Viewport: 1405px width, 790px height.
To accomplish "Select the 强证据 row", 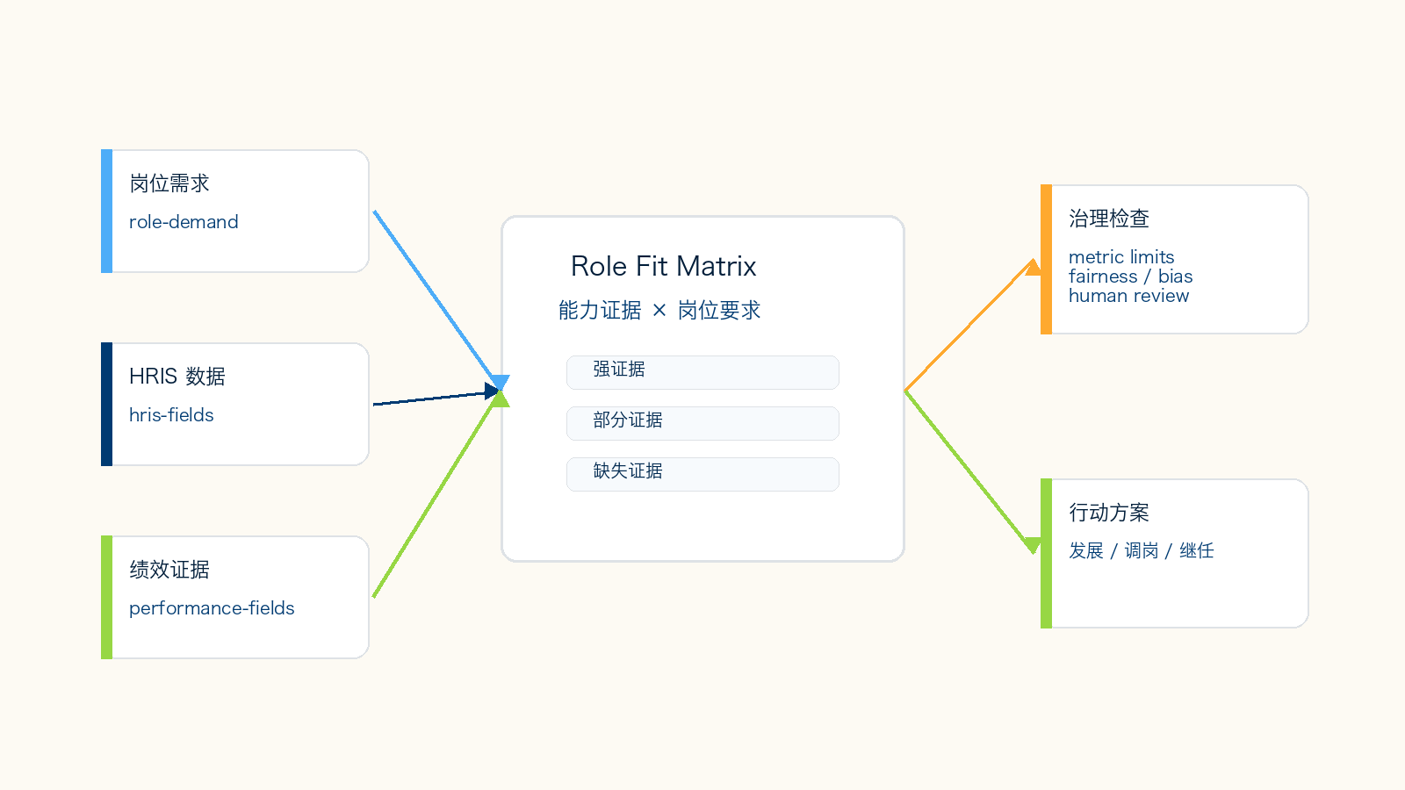I will point(702,372).
